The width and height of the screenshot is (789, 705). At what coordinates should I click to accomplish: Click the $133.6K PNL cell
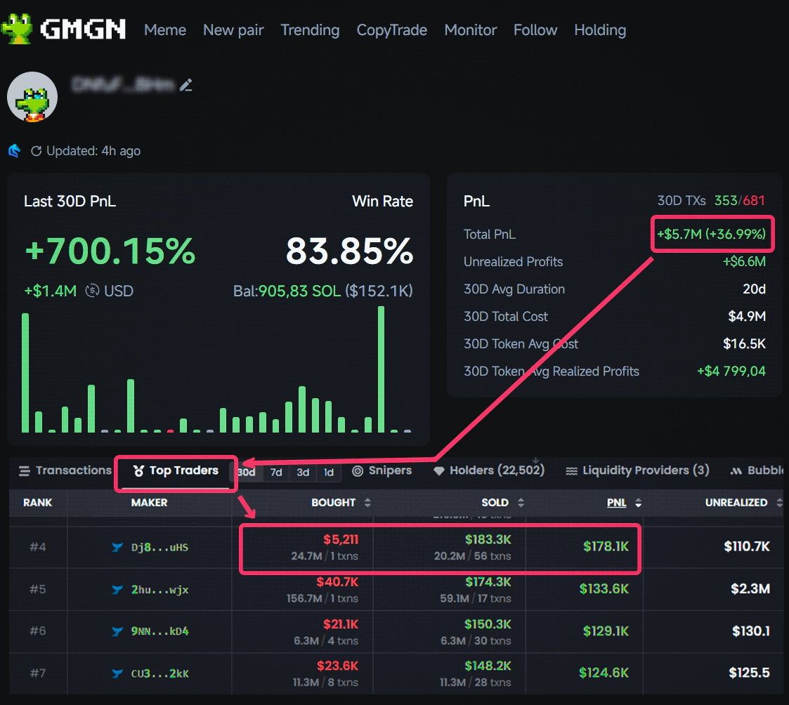pyautogui.click(x=604, y=589)
